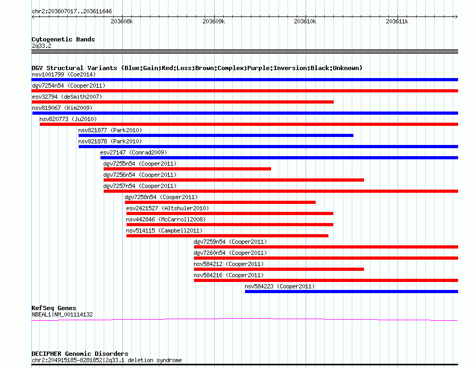Screen dimensions: 473x368
Task: Select the red bar under nsv820773
Action: pyautogui.click(x=249, y=124)
